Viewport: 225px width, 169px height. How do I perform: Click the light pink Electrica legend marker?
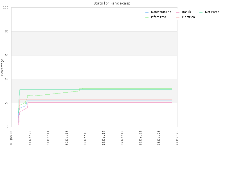click(x=178, y=17)
